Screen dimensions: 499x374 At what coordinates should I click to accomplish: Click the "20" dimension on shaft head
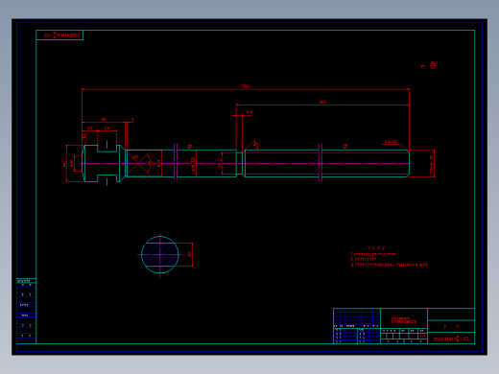tap(89, 129)
